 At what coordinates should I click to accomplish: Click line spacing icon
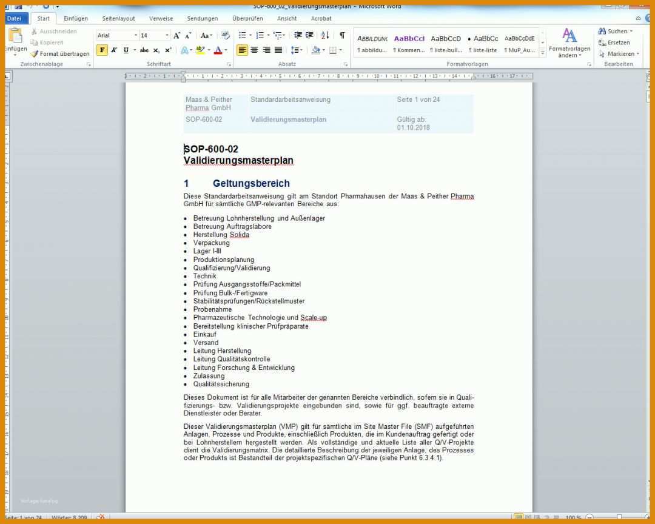[x=295, y=50]
